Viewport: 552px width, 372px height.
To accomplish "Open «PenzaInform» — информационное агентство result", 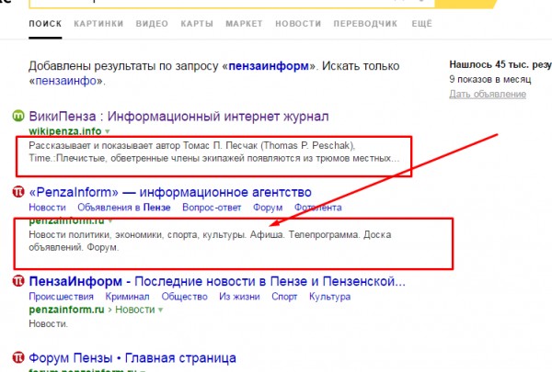I will point(170,192).
